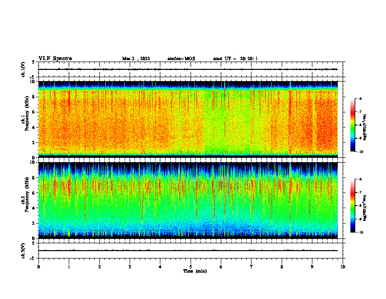Click inside the ch.2 spectrogram panel

click(x=188, y=200)
